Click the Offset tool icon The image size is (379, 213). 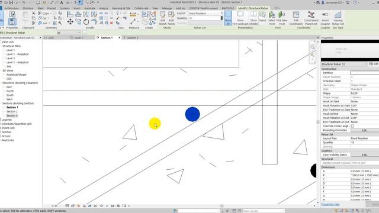click(x=78, y=14)
